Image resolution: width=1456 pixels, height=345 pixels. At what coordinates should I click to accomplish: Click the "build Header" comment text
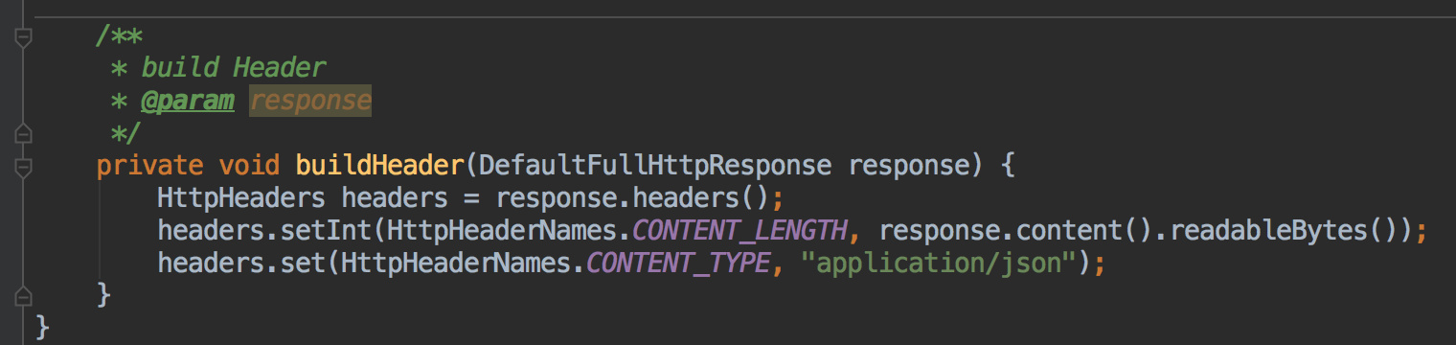[x=234, y=68]
